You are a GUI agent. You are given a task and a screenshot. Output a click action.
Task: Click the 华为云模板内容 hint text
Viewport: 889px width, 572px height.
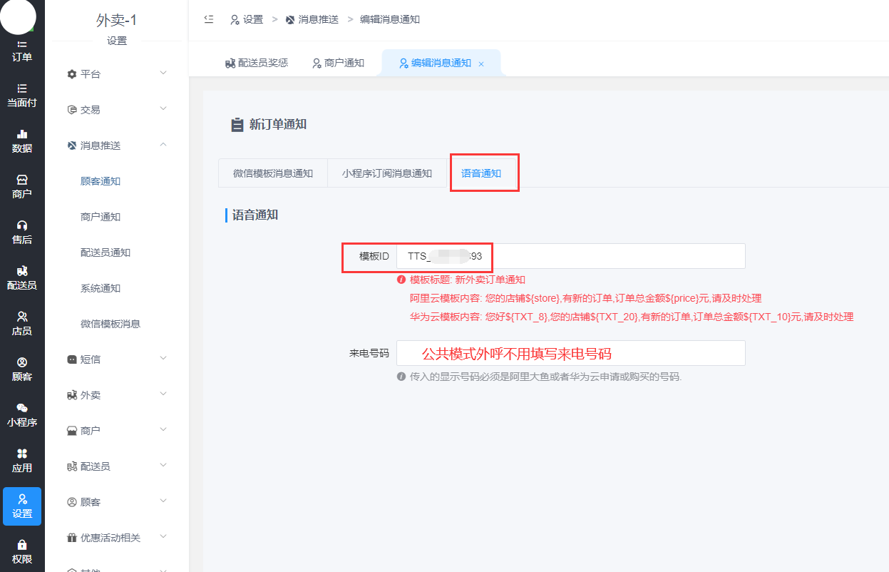632,317
